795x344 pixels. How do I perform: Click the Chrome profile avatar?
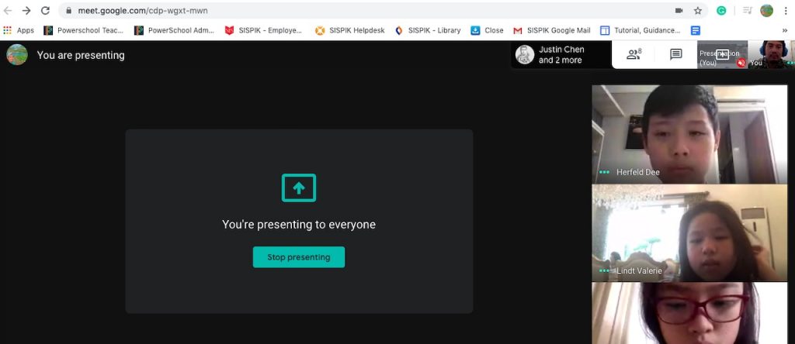(x=766, y=11)
